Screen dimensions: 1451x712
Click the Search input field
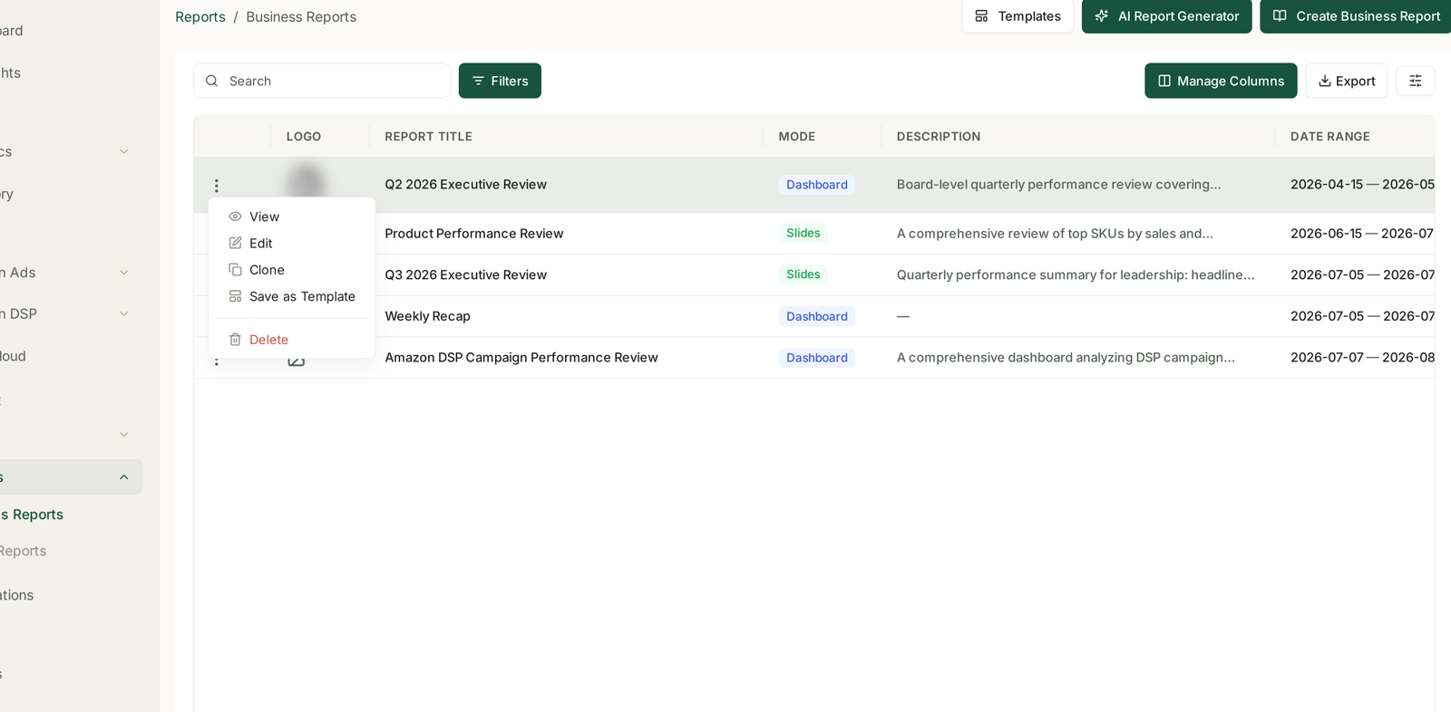(x=322, y=81)
